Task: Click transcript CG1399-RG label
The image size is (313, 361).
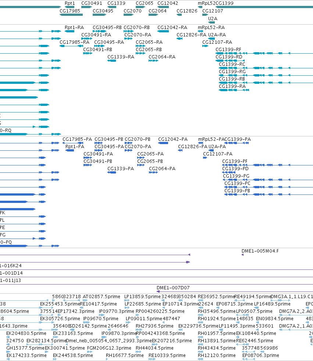Action: click(x=232, y=72)
